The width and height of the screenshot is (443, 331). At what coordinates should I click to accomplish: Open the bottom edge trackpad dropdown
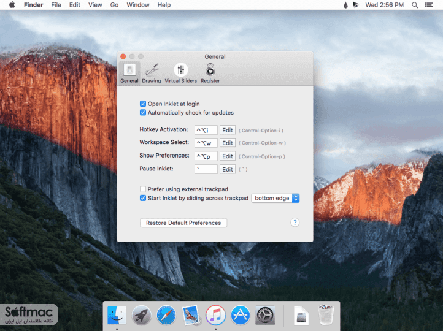click(x=275, y=198)
